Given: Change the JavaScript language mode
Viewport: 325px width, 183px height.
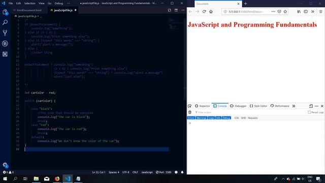Looking at the screenshot, I should (147, 172).
